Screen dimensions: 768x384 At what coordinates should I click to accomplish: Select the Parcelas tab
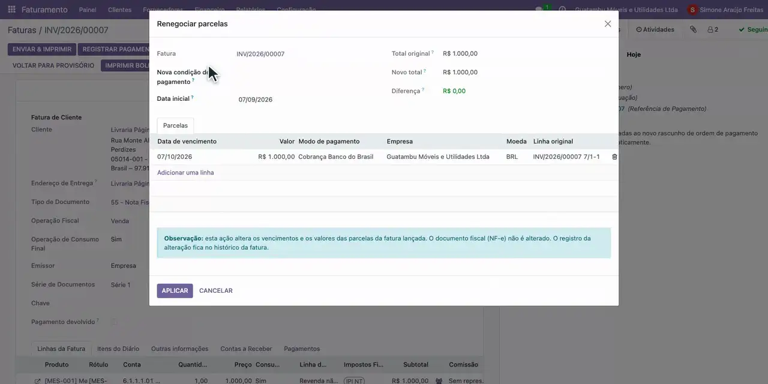point(175,125)
